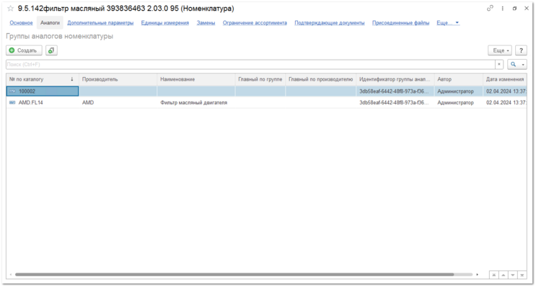Sort by № по каталогу column header
Screen dimensions: 536x287
tap(43, 79)
